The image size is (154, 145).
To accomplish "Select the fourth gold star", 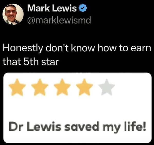I will click(x=85, y=87).
